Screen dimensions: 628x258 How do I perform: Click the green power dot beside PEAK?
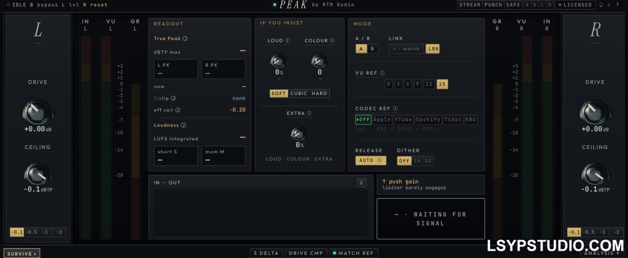(x=275, y=5)
